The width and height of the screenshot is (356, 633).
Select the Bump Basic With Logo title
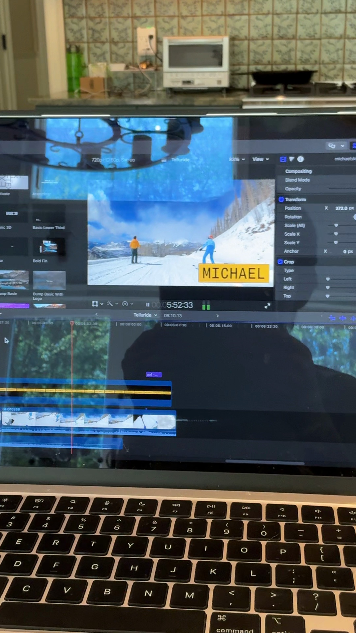(49, 280)
